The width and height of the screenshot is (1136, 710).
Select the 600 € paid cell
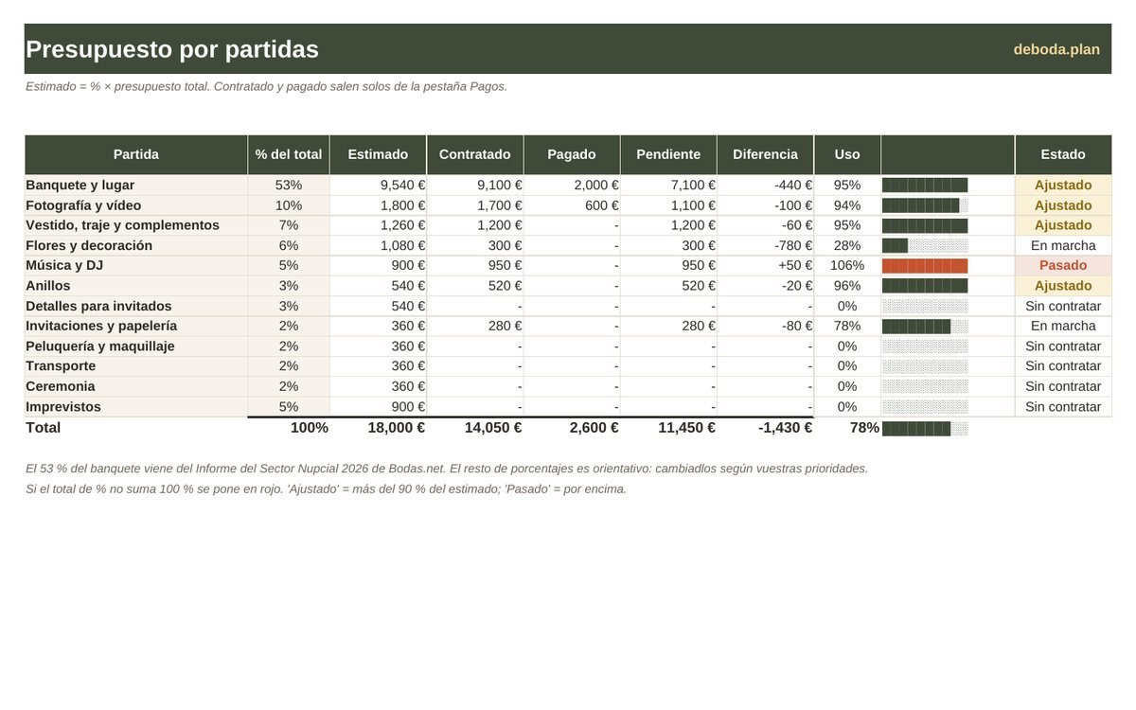[x=572, y=205]
